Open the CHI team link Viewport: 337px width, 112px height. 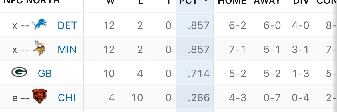[67, 98]
